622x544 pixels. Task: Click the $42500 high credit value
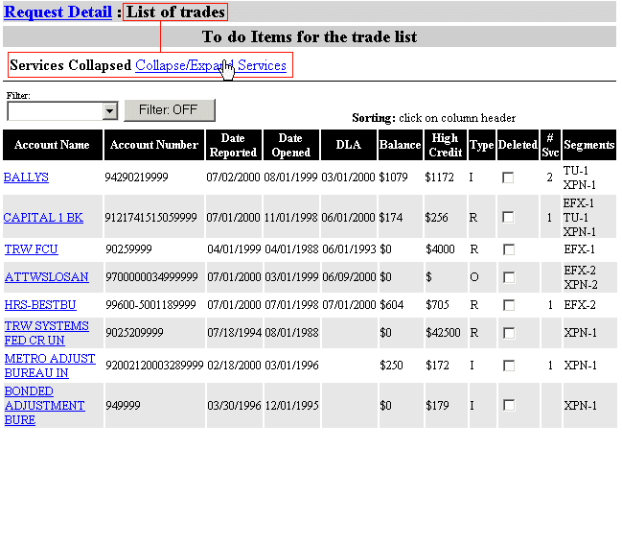point(443,333)
